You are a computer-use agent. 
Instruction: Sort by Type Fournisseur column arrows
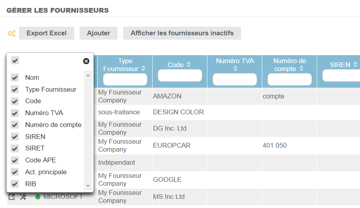click(143, 69)
